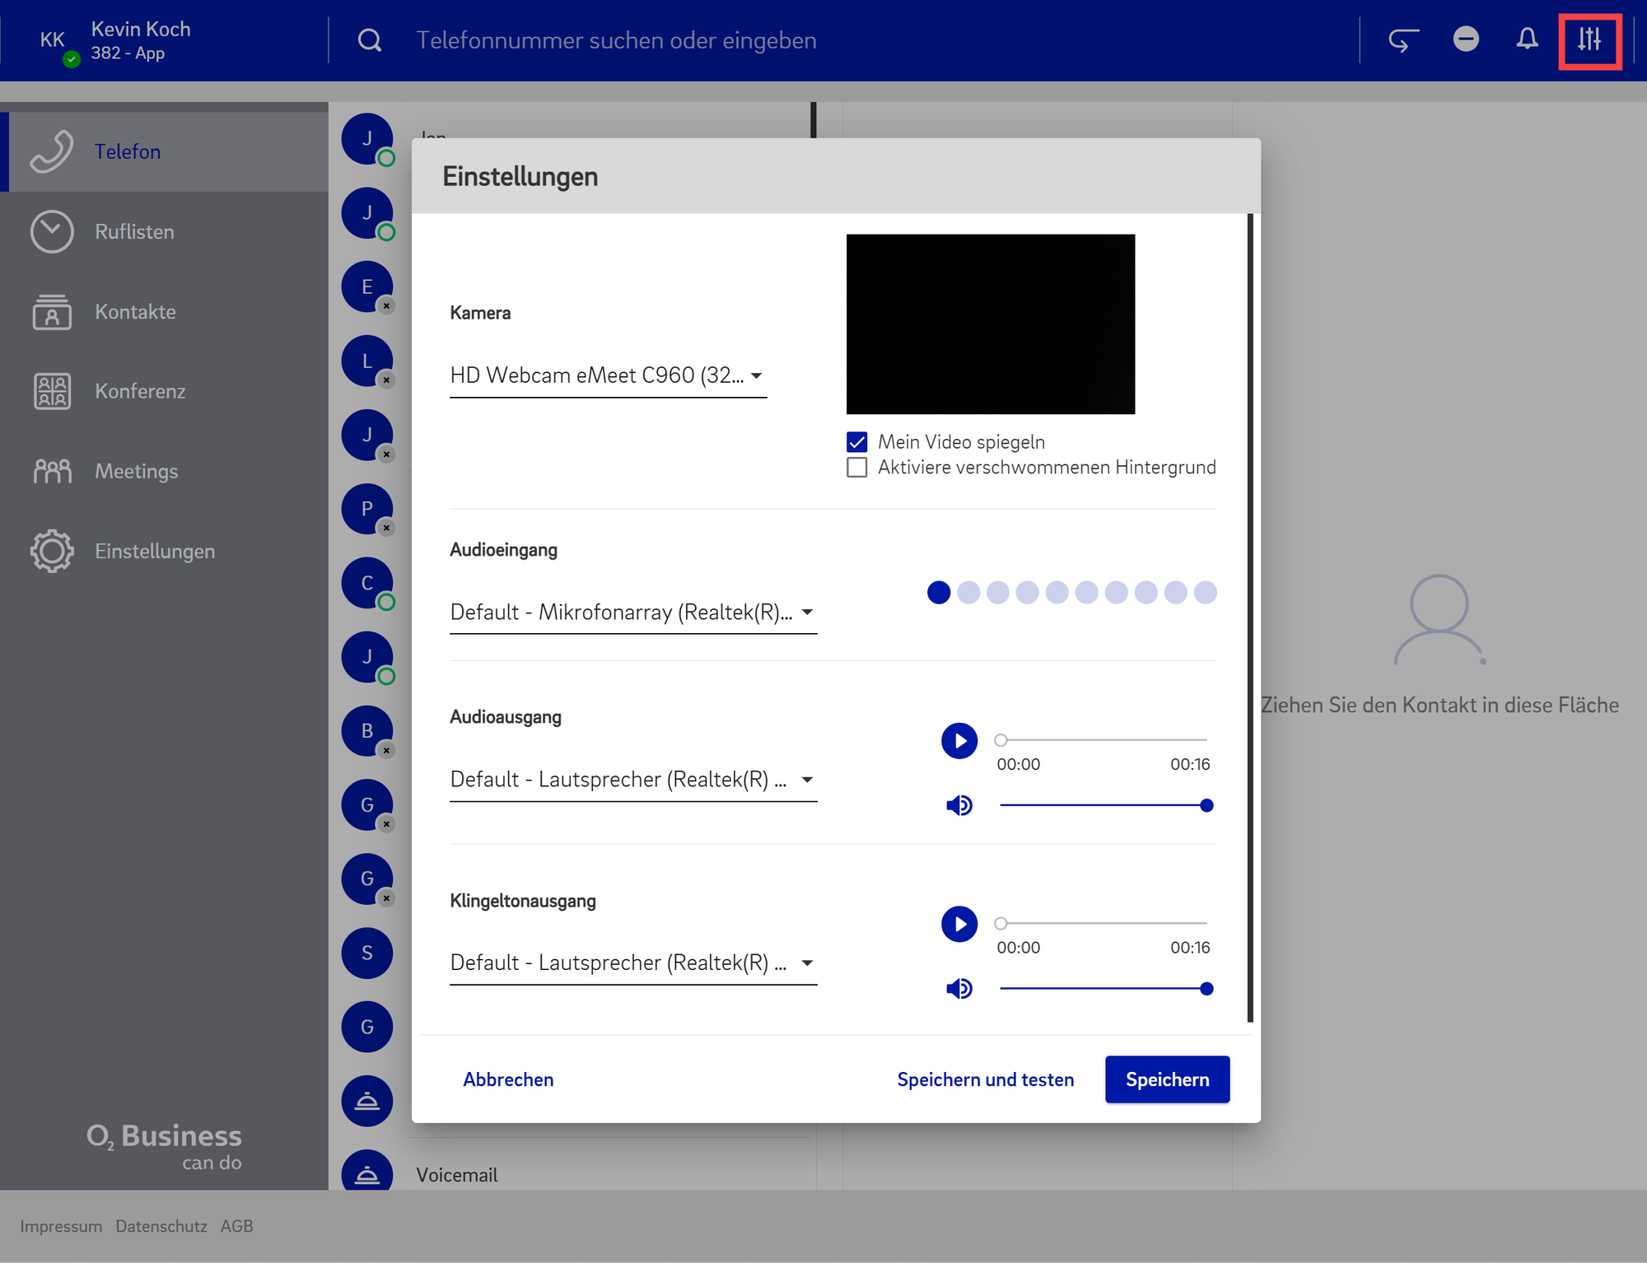Click the Audioausgang volume slider handle
This screenshot has height=1263, width=1647.
[x=1206, y=805]
